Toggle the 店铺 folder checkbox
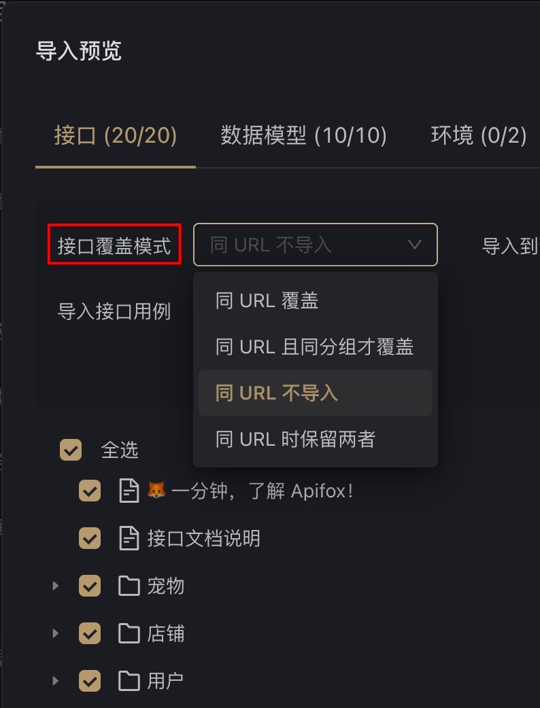The height and width of the screenshot is (708, 540). (90, 633)
